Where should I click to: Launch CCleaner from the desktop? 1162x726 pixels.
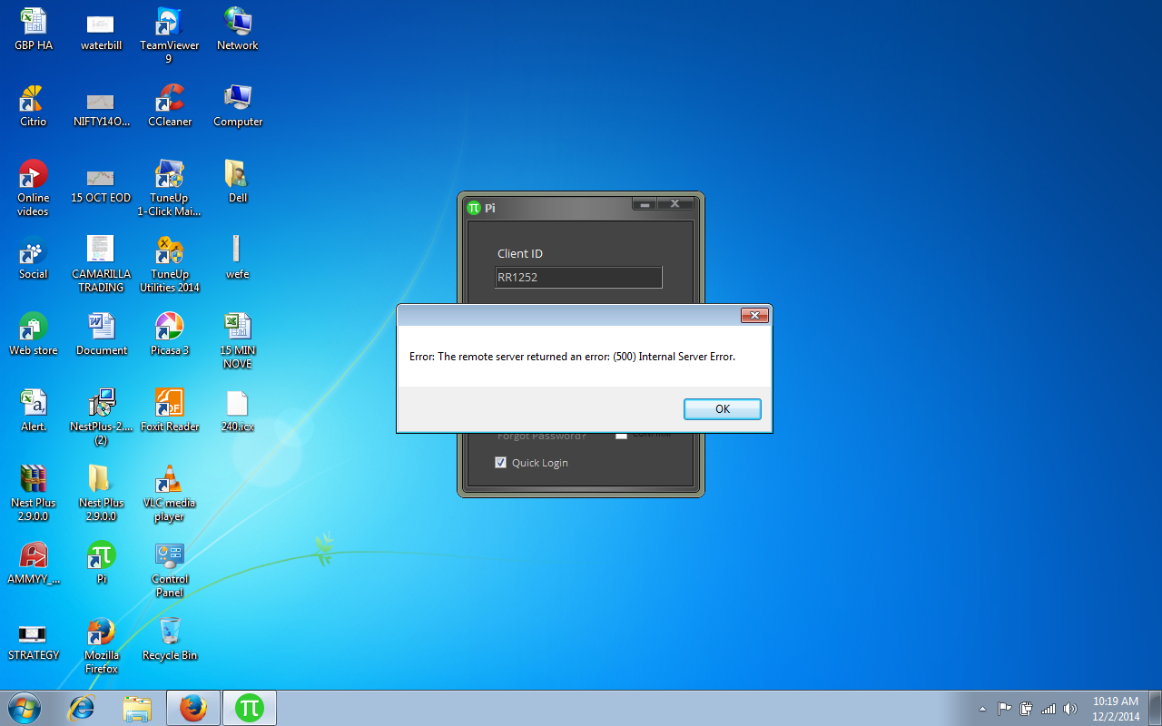pos(170,106)
